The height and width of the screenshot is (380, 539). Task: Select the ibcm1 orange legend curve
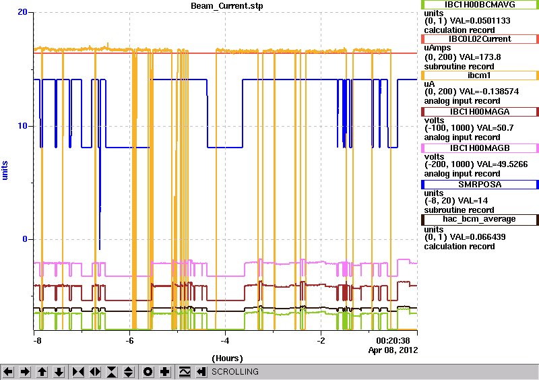click(480, 75)
